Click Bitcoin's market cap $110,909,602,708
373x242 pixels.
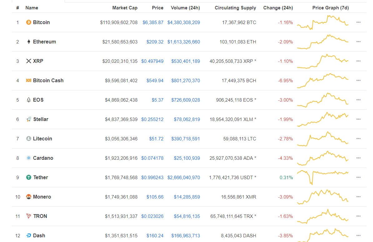[119, 23]
